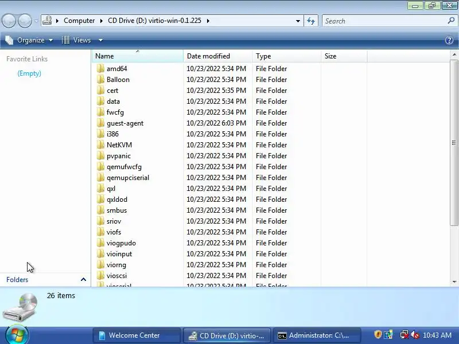Select the NetKVM folder icon
This screenshot has width=459, height=344.
pos(100,145)
